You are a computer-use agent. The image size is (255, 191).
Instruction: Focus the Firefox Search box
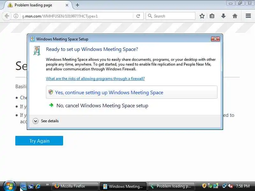tap(171, 16)
